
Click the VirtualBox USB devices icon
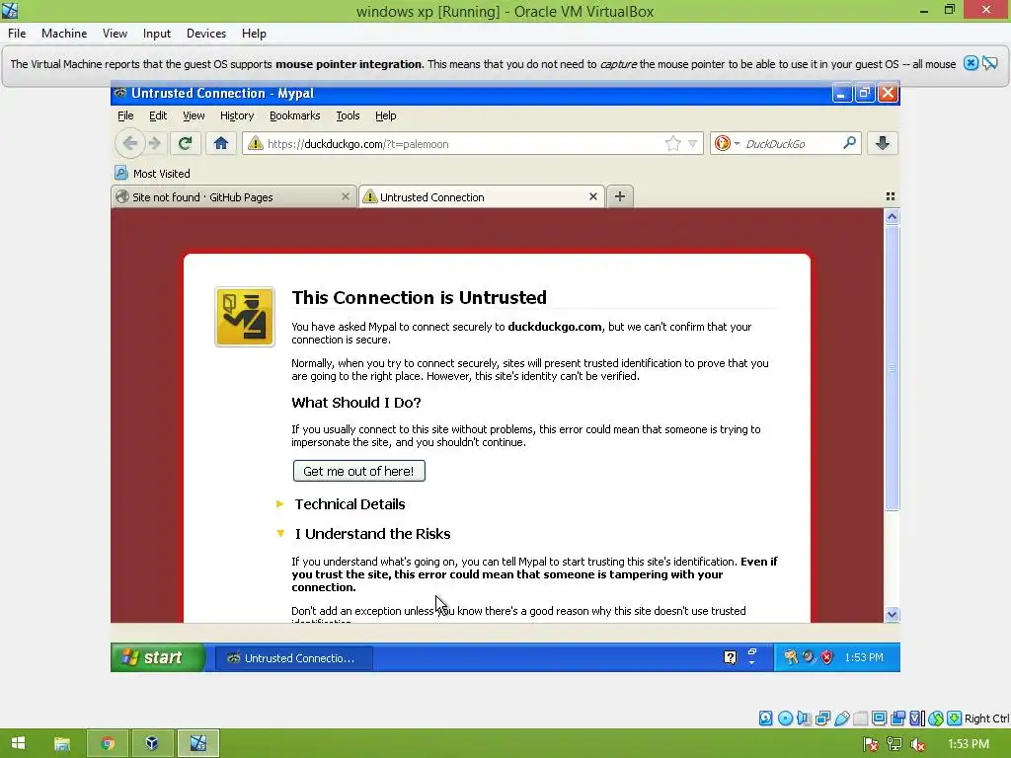[x=841, y=719]
